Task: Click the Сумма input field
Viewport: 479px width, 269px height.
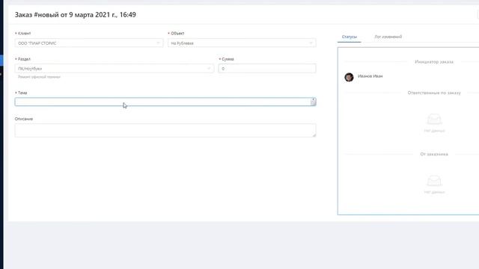Action: [267, 69]
